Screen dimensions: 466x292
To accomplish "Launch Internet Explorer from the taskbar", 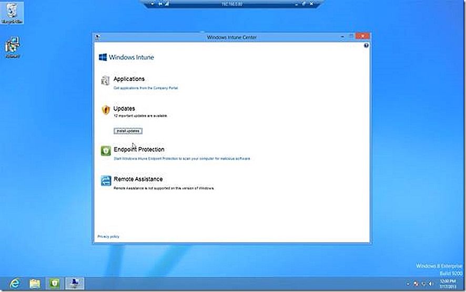I will click(15, 283).
